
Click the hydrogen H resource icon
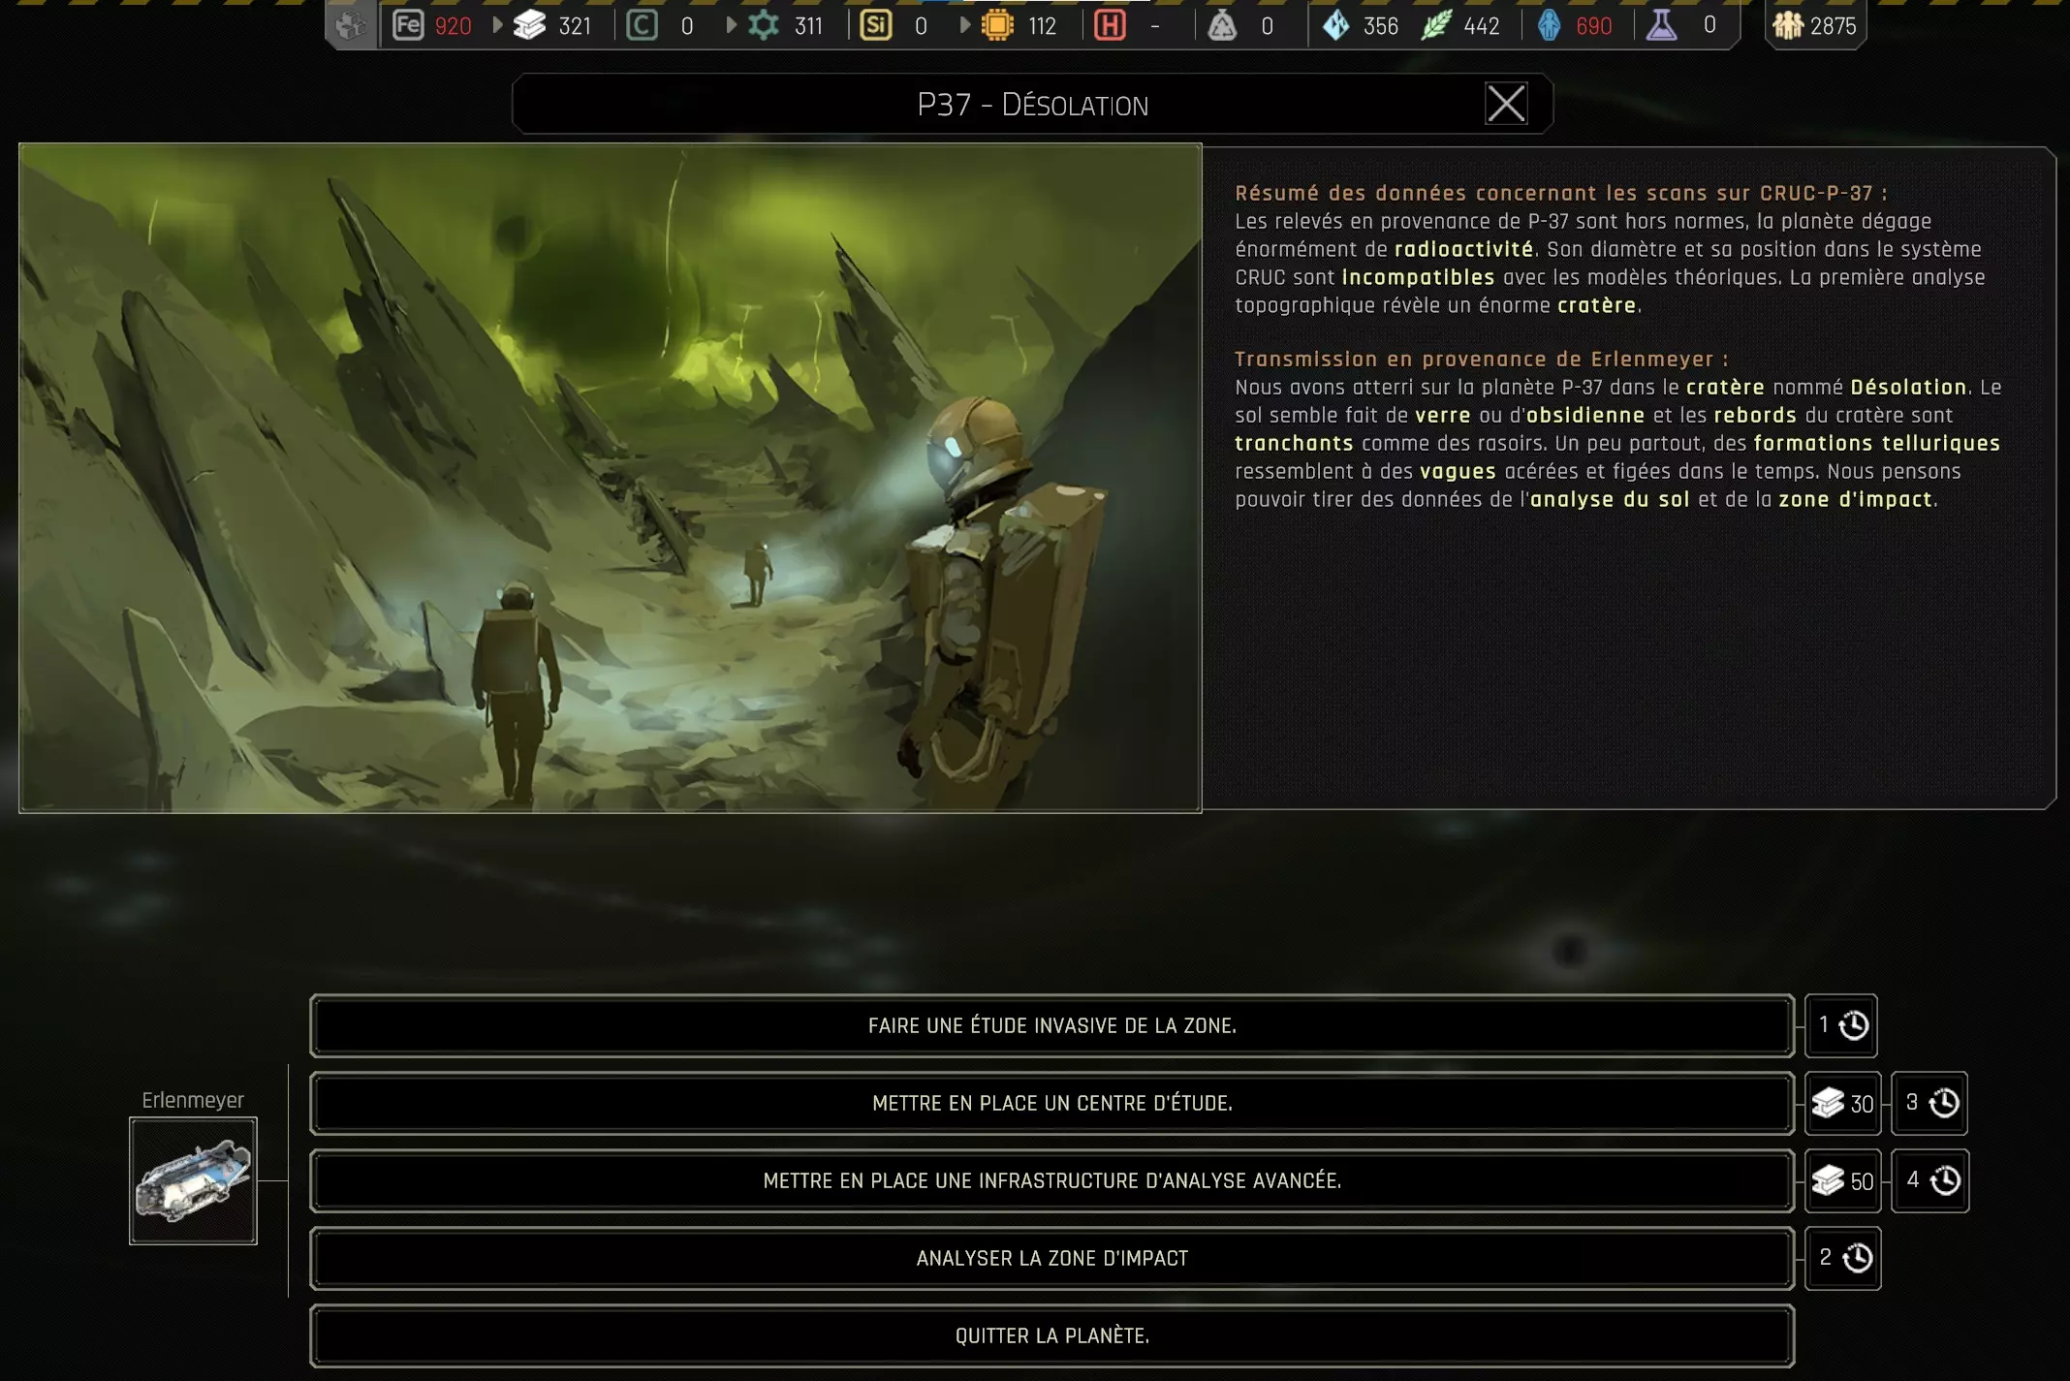coord(1110,25)
